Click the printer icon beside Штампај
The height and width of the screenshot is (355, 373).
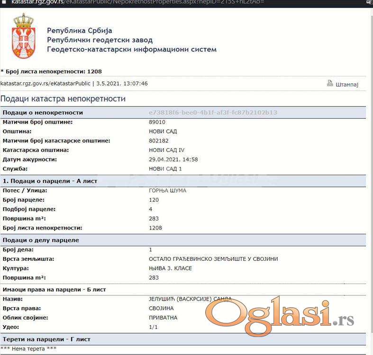[x=330, y=83]
